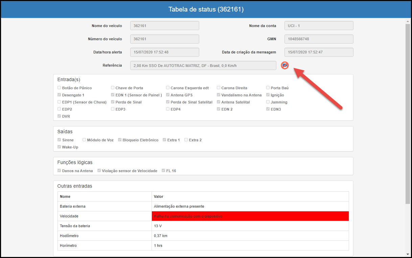Click the 'Tabela de status (362161)' title
The image size is (412, 258).
point(206,9)
